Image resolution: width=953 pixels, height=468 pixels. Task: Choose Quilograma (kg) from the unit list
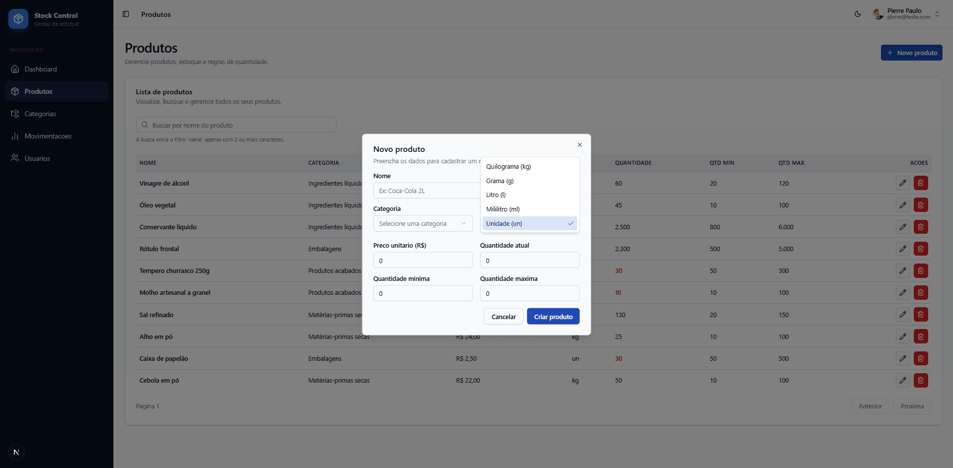(x=508, y=166)
